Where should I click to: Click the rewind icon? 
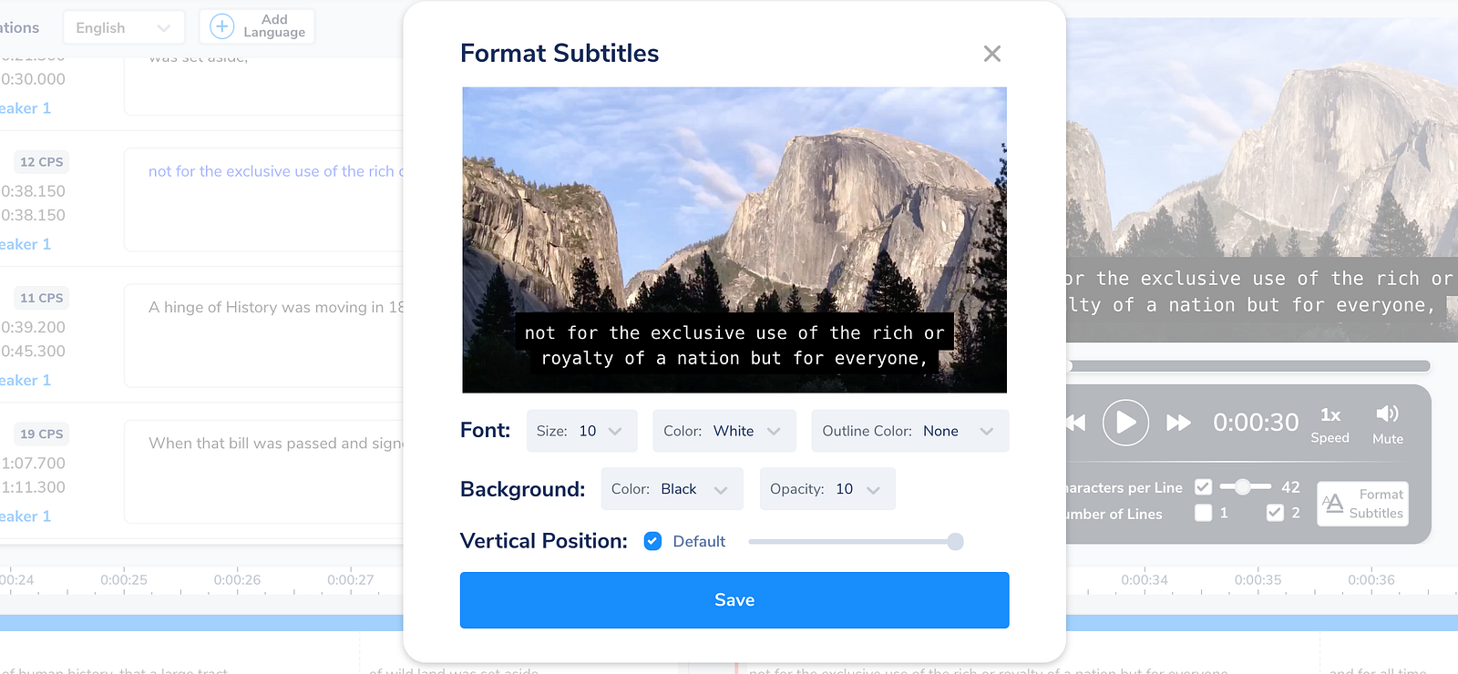point(1076,423)
